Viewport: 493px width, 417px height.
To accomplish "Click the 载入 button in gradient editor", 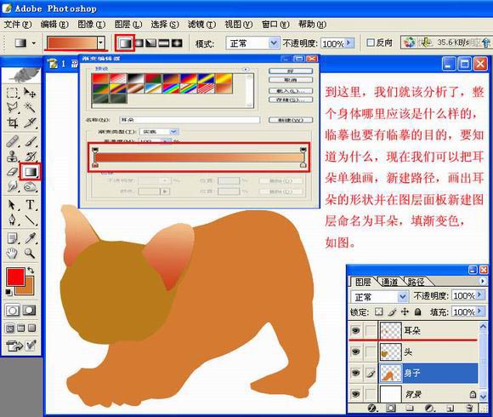I will pyautogui.click(x=291, y=91).
